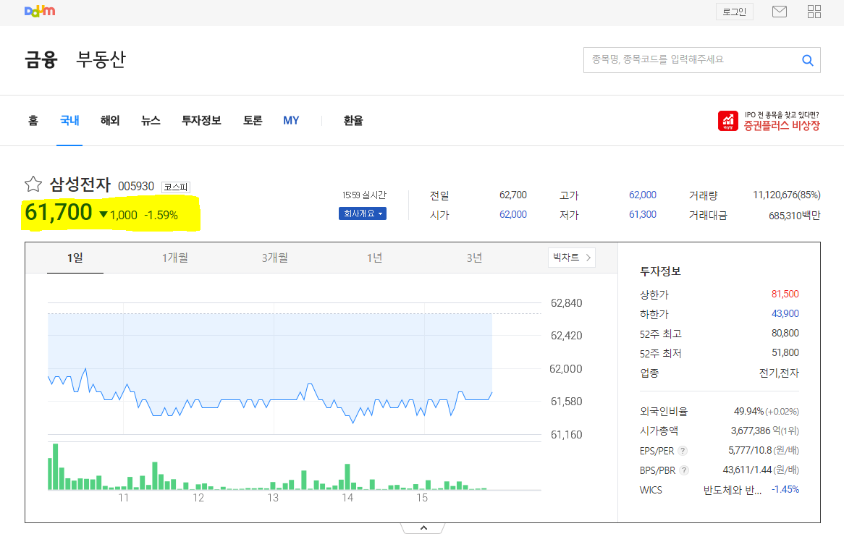Open the apps grid icon top right
The width and height of the screenshot is (844, 534).
[x=814, y=11]
